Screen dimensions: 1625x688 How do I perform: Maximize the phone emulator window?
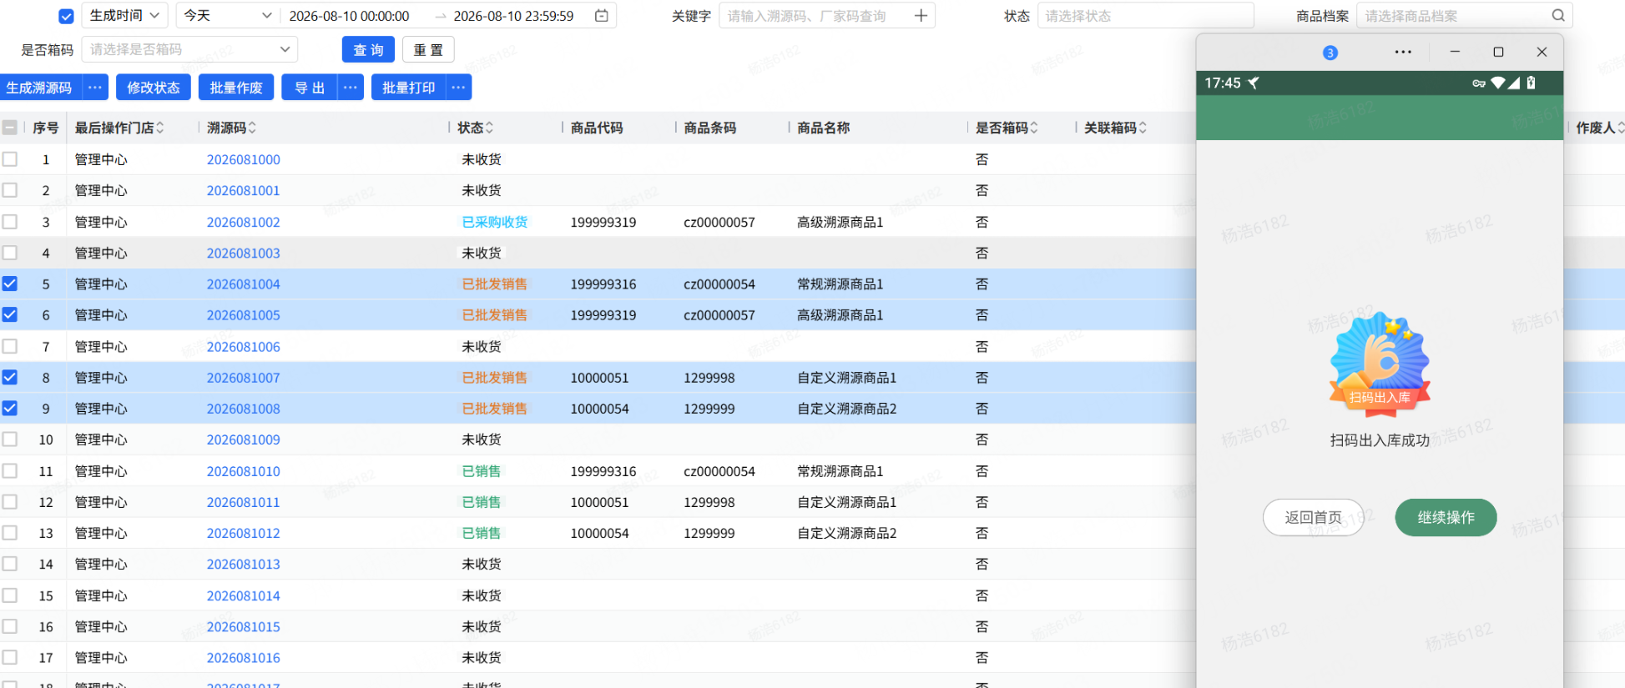pyautogui.click(x=1498, y=52)
